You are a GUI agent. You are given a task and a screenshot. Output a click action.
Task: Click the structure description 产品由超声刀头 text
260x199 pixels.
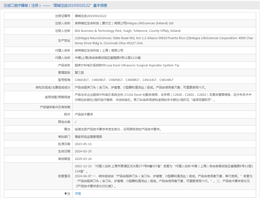point(141,87)
